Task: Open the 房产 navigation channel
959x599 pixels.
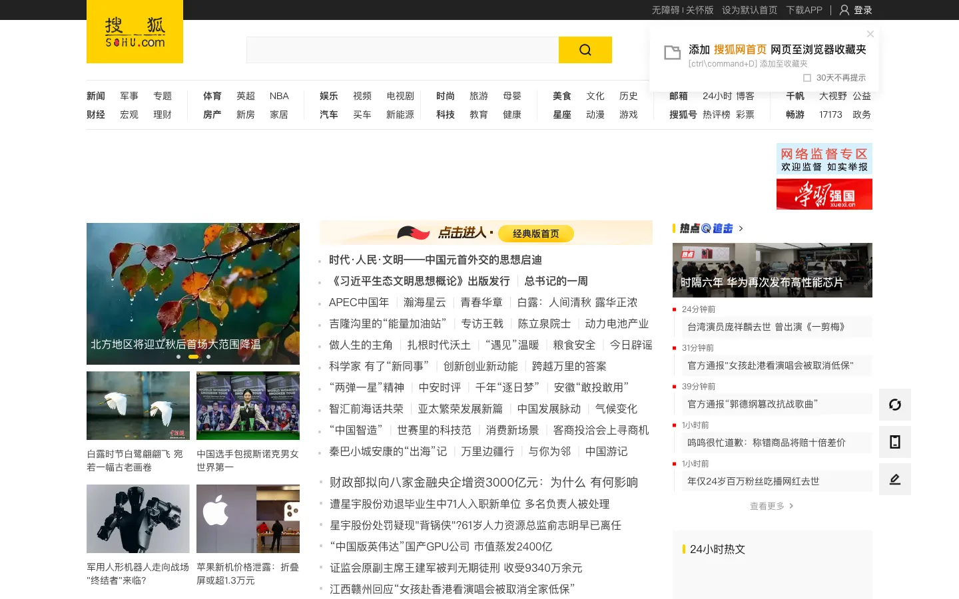Action: coord(212,114)
